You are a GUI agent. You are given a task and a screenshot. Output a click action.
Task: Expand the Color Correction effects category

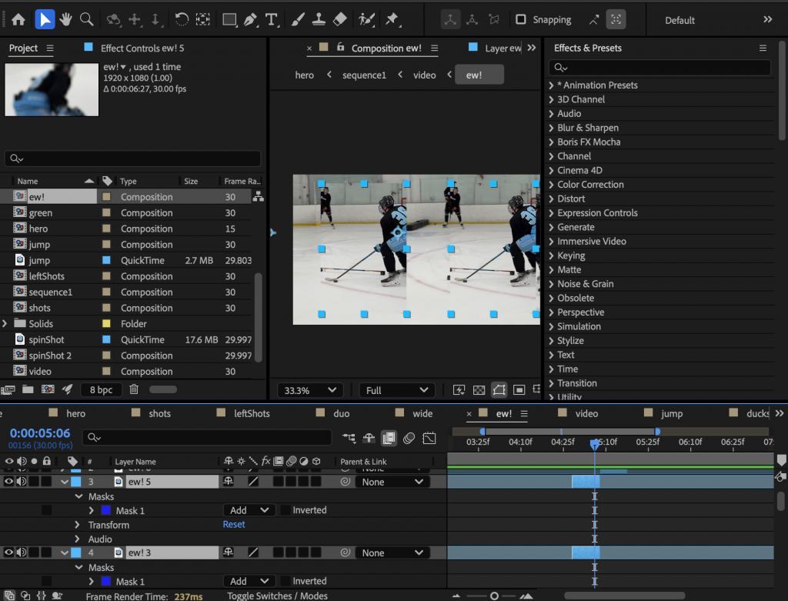(x=551, y=185)
